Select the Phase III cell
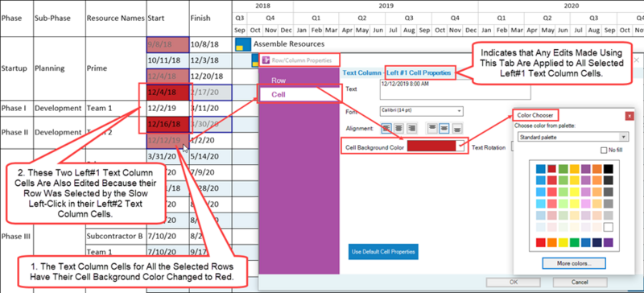This screenshot has width=644, height=293. [x=16, y=237]
